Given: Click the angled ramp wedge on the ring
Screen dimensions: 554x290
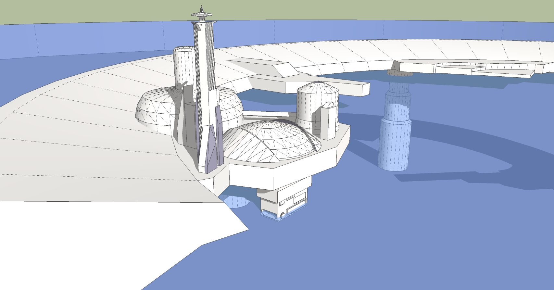Looking at the screenshot, I should point(260,65).
